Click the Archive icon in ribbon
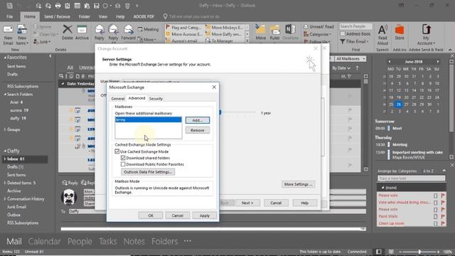 click(82, 32)
